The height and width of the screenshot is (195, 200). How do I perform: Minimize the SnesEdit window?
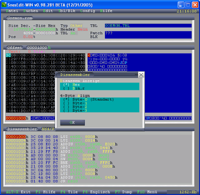point(181,5)
